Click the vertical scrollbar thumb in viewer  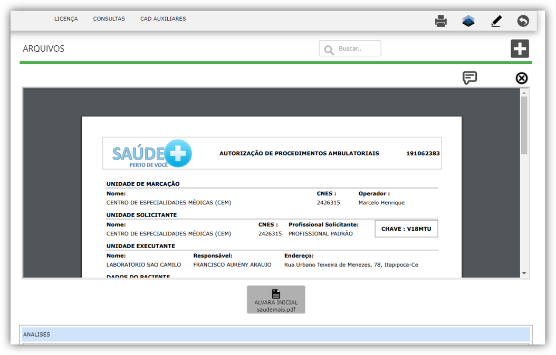click(524, 125)
